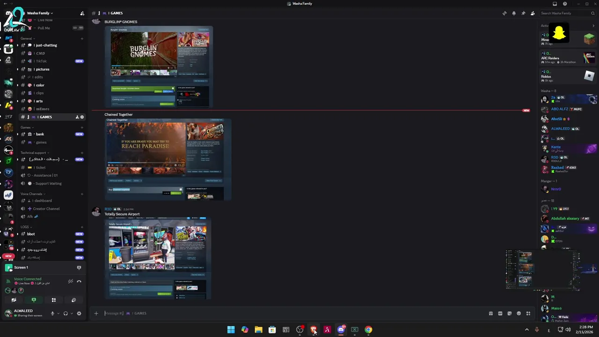Open Windows Start button

[x=231, y=330]
